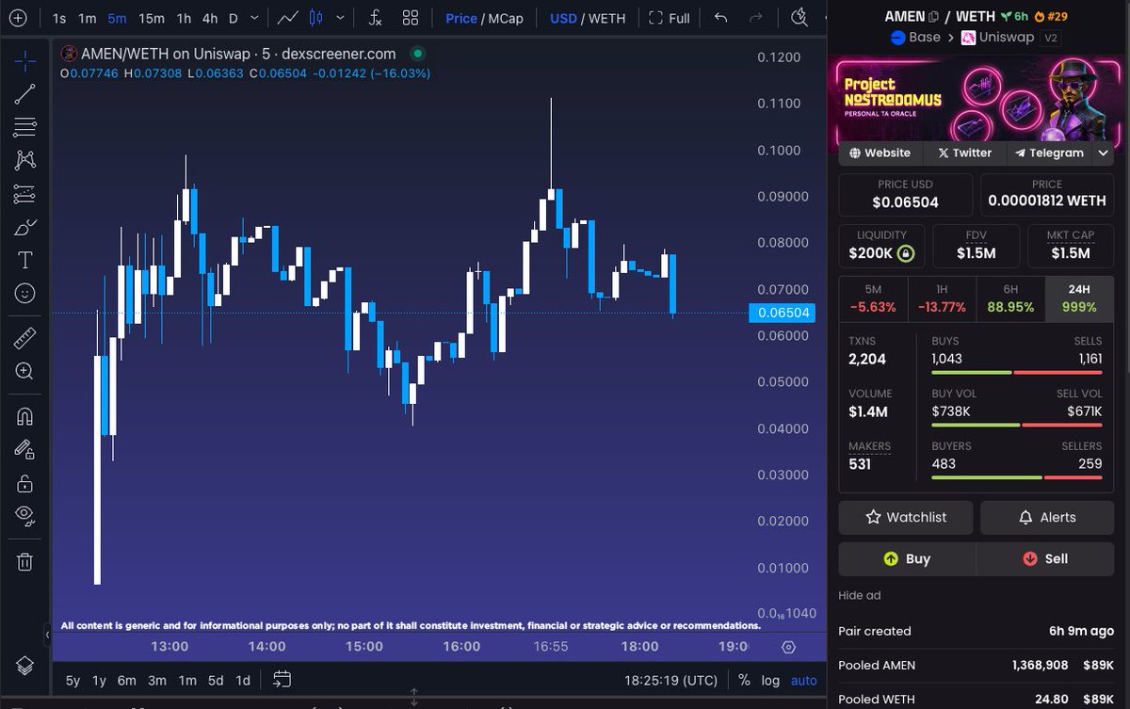This screenshot has height=709, width=1130.
Task: Select the zoom in magnifier tool
Action: (x=25, y=371)
